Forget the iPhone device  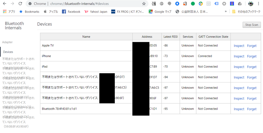point(252,56)
